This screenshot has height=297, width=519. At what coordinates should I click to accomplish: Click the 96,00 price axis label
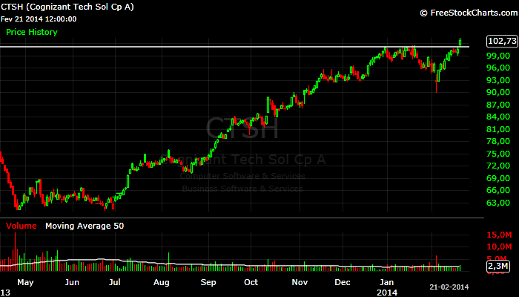[498, 68]
